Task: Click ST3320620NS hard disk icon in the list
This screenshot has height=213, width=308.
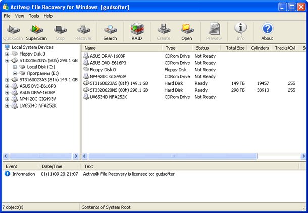Action: point(86,90)
